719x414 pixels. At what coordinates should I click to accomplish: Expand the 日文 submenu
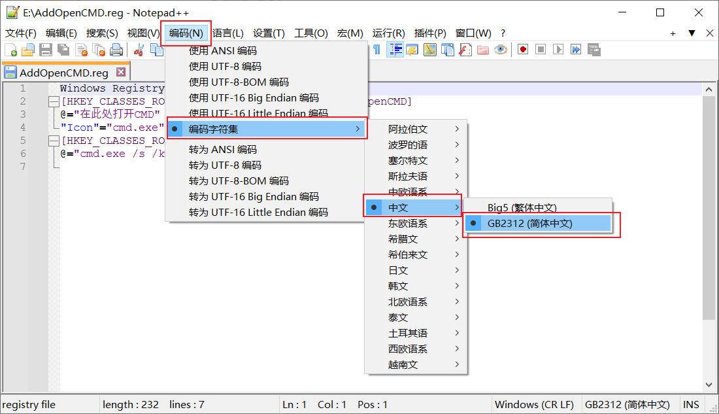click(416, 270)
